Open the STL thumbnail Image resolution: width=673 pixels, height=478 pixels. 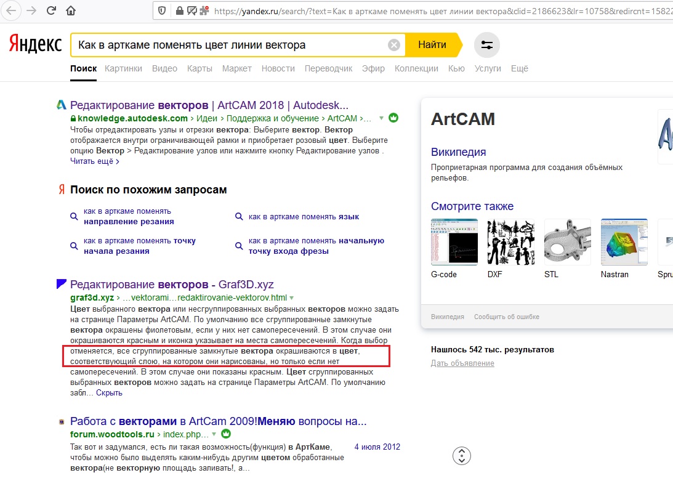click(x=568, y=242)
